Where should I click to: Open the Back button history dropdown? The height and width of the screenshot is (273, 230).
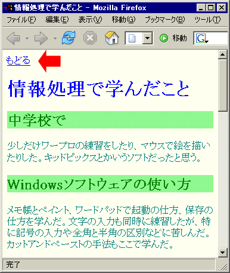(x=27, y=38)
